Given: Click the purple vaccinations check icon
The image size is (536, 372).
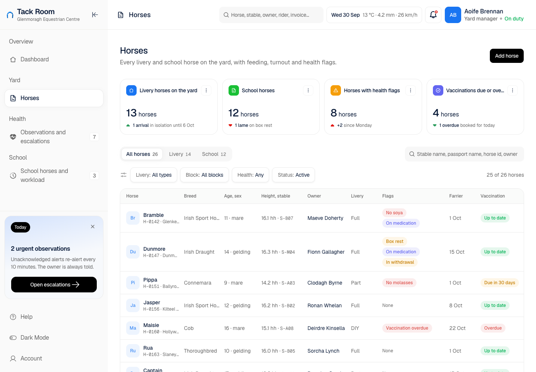Looking at the screenshot, I should point(438,90).
